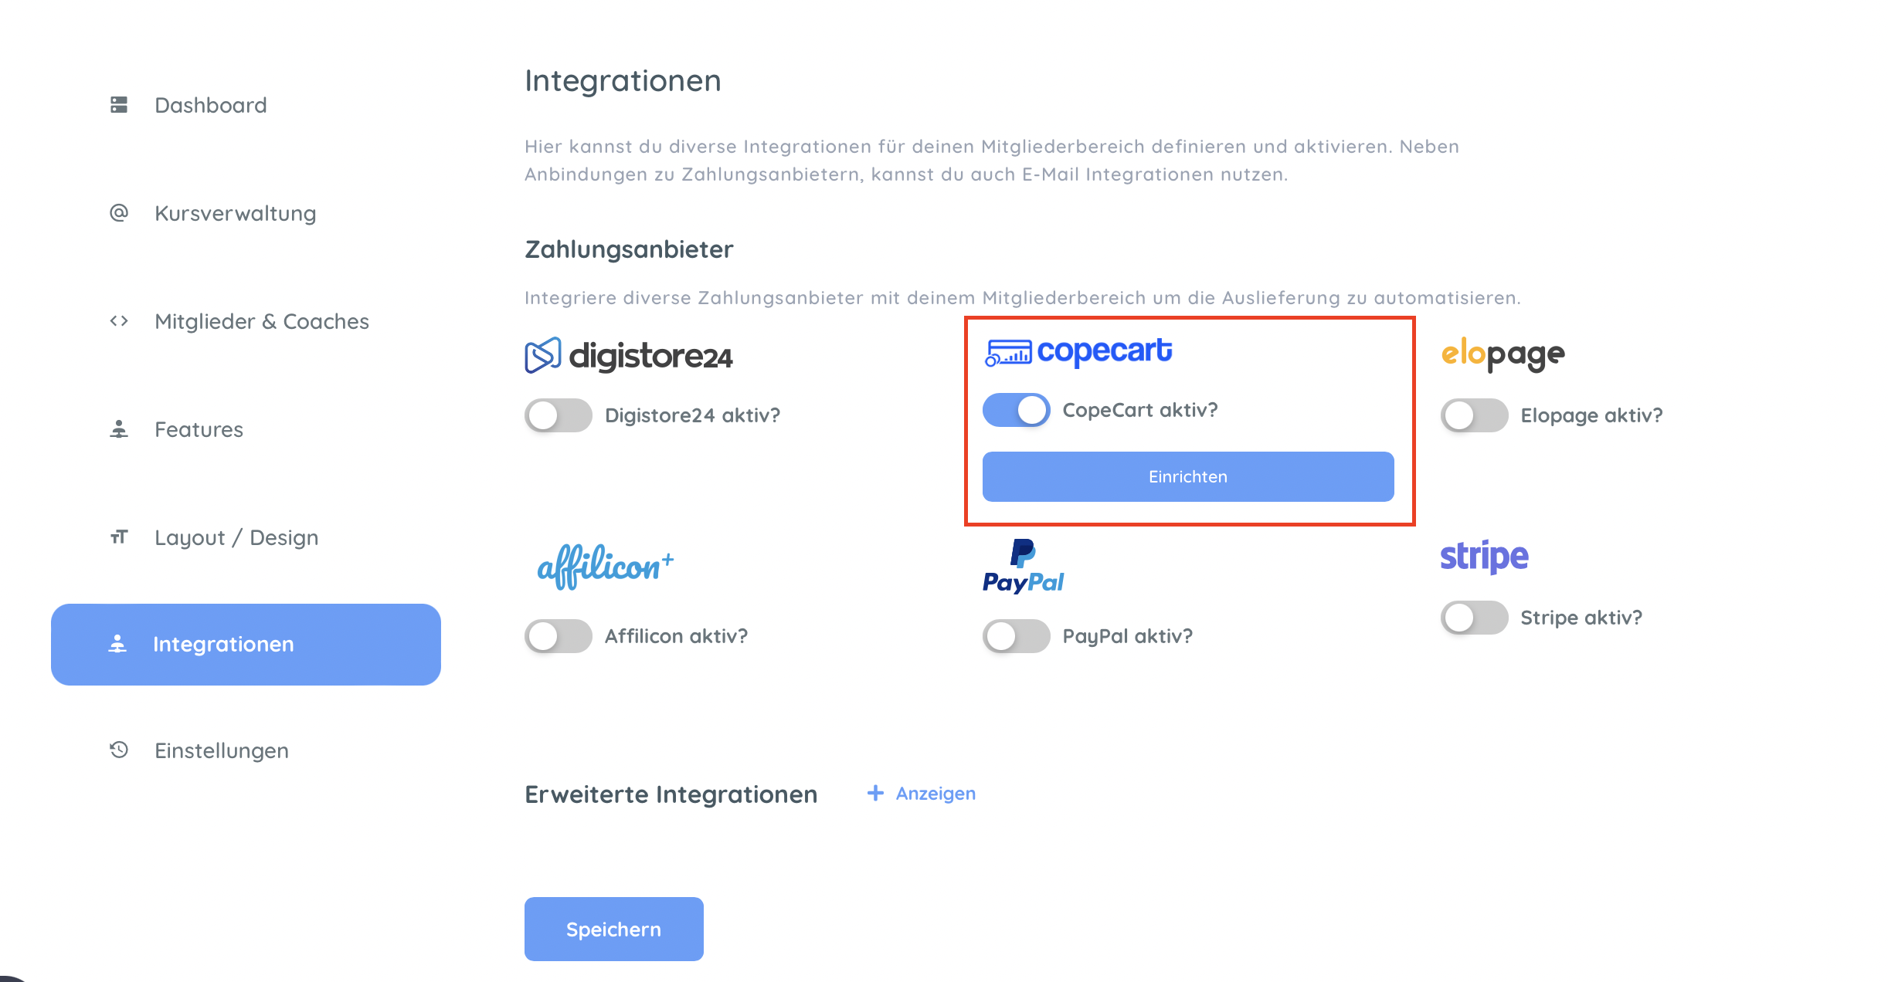The image size is (1888, 982).
Task: Click the Dashboard sidebar icon
Action: [x=119, y=105]
